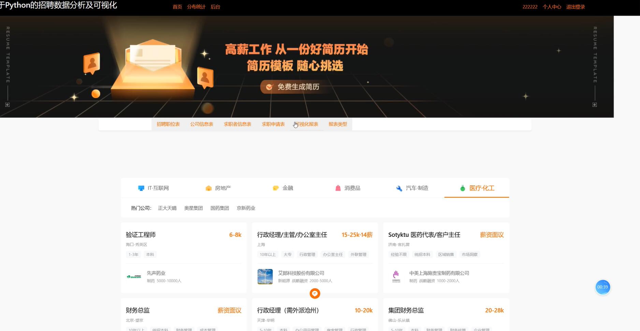640x331 pixels.
Task: Select the 医疗·化工 flask icon
Action: point(463,188)
